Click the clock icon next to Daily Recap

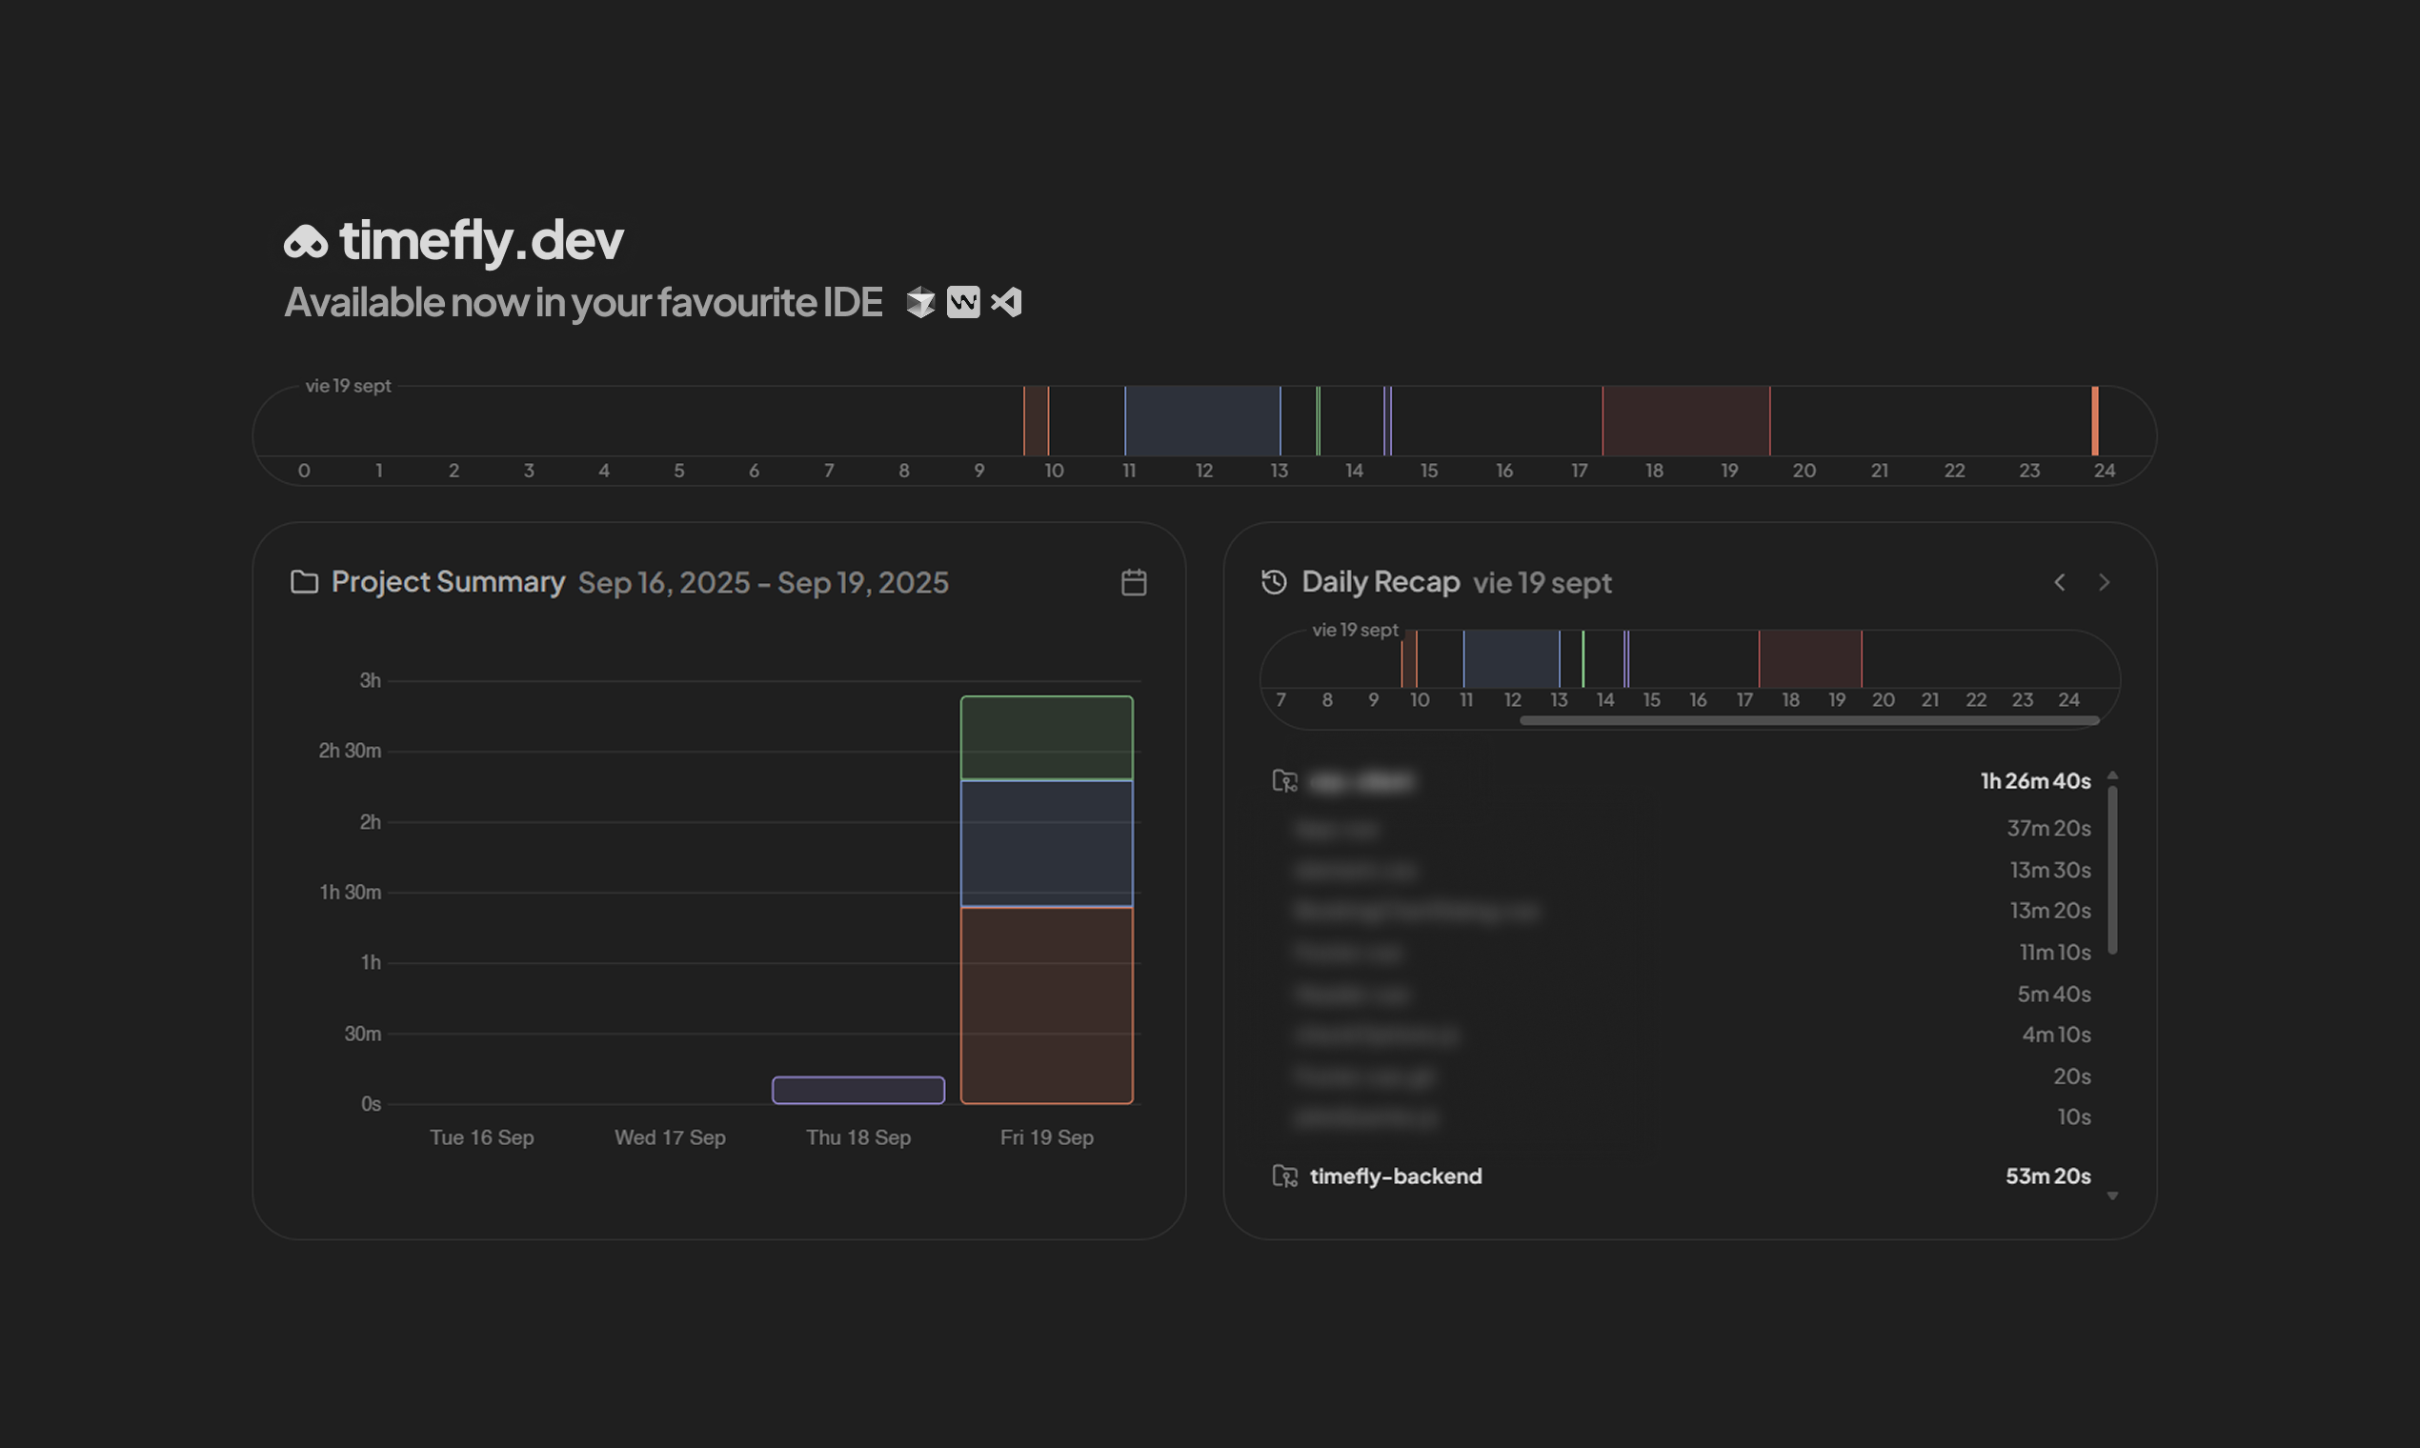tap(1273, 581)
